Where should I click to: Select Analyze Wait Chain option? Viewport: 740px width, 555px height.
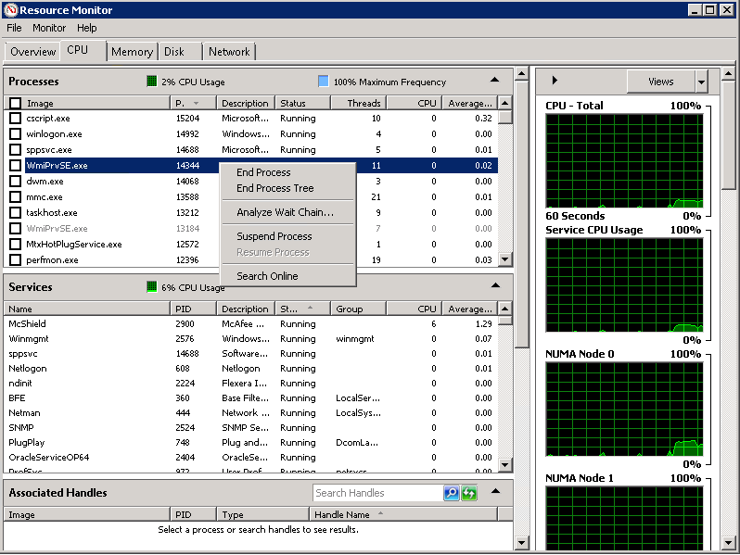click(x=285, y=212)
